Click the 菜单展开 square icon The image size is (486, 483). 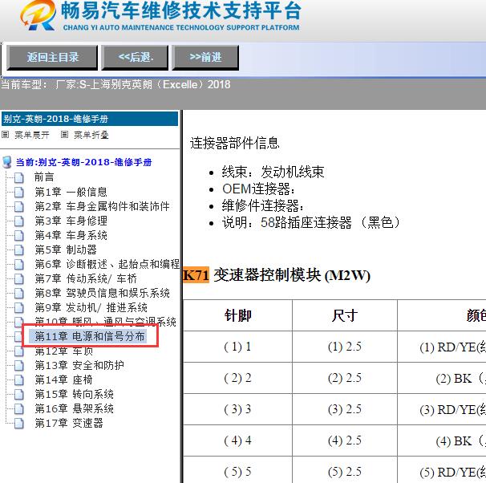pyautogui.click(x=5, y=134)
